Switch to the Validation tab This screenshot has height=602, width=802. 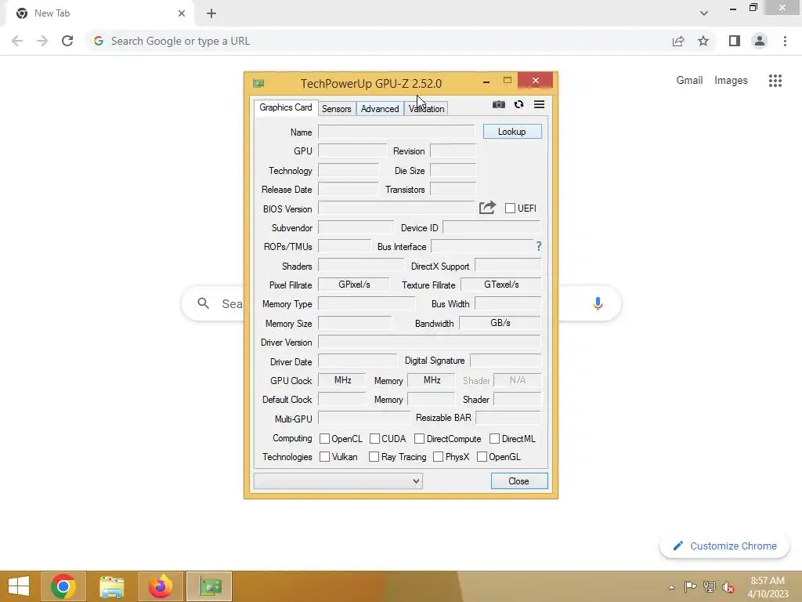pyautogui.click(x=427, y=108)
